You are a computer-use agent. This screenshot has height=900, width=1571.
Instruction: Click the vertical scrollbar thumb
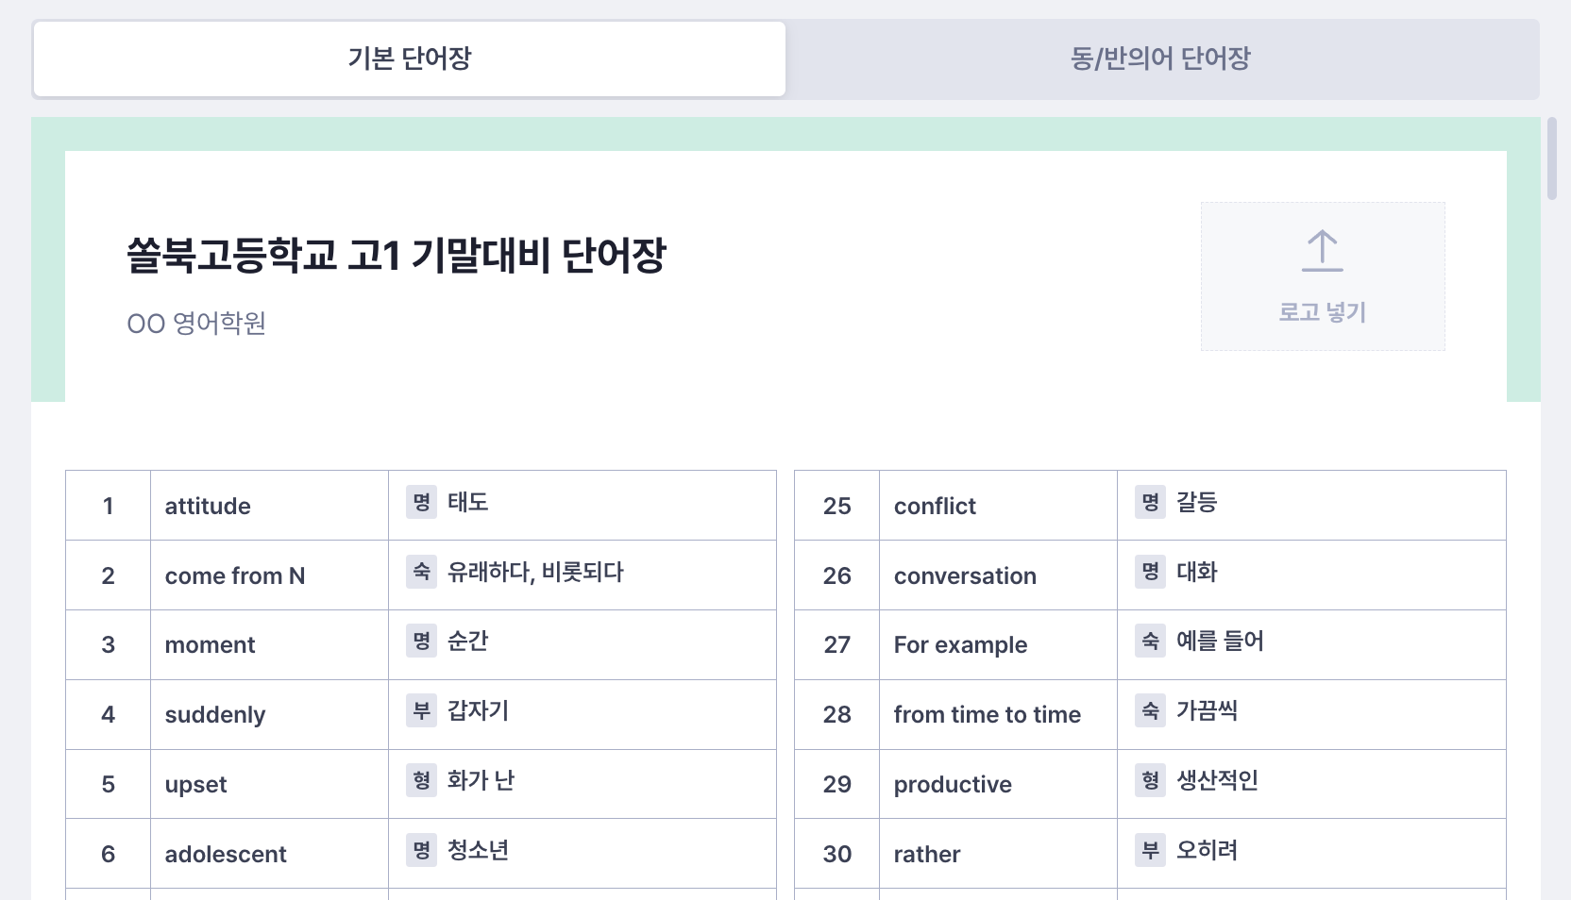click(1552, 158)
